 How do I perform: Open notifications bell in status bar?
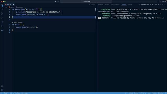165,93
